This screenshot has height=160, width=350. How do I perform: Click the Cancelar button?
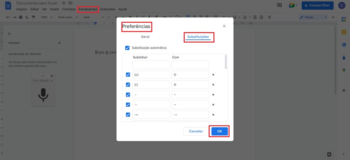(196, 131)
